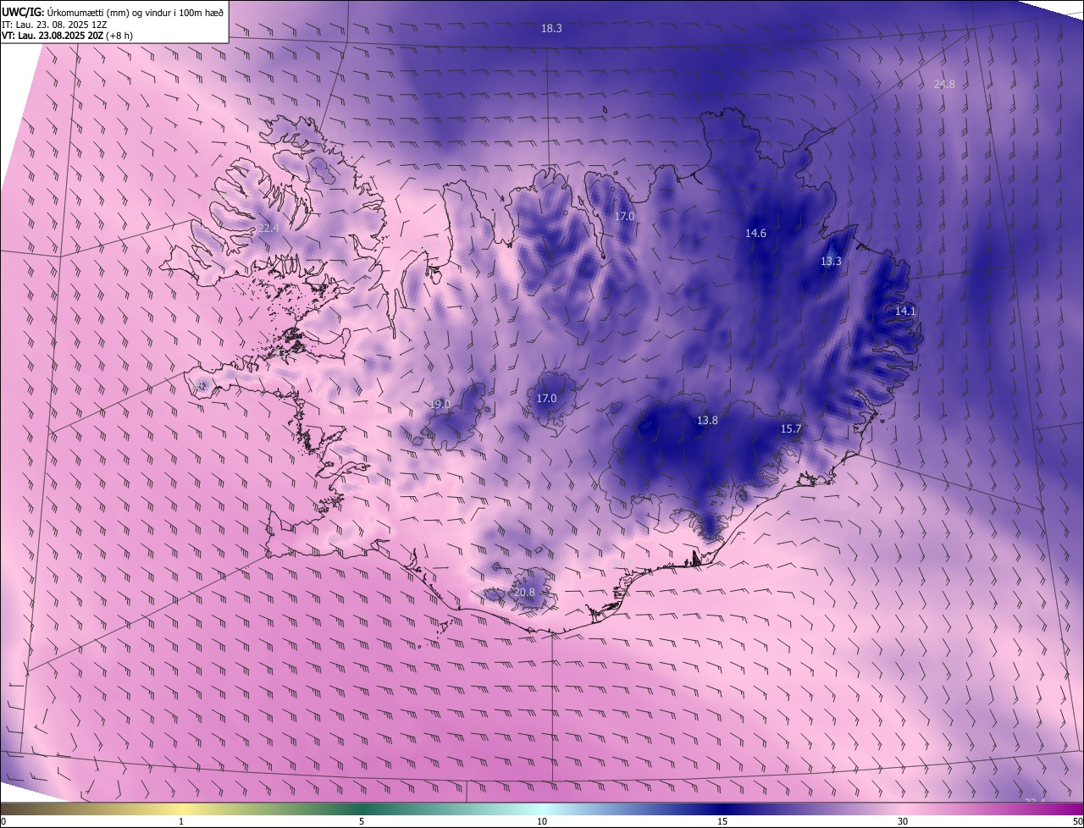Click the 14.6 precipitation value label

tap(755, 233)
